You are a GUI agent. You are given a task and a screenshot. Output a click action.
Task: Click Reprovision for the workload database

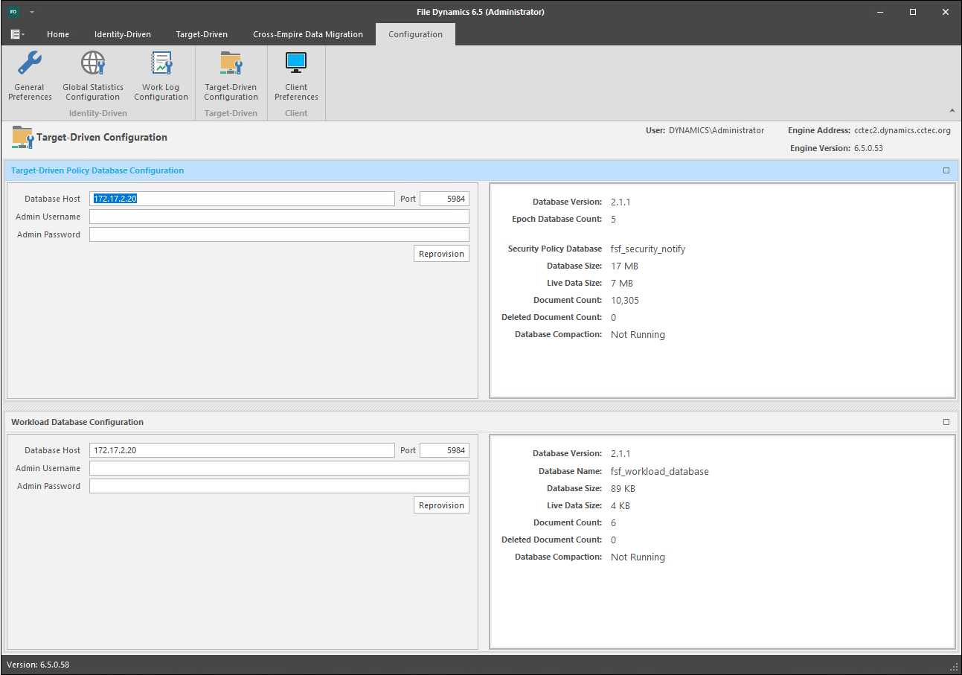point(441,505)
